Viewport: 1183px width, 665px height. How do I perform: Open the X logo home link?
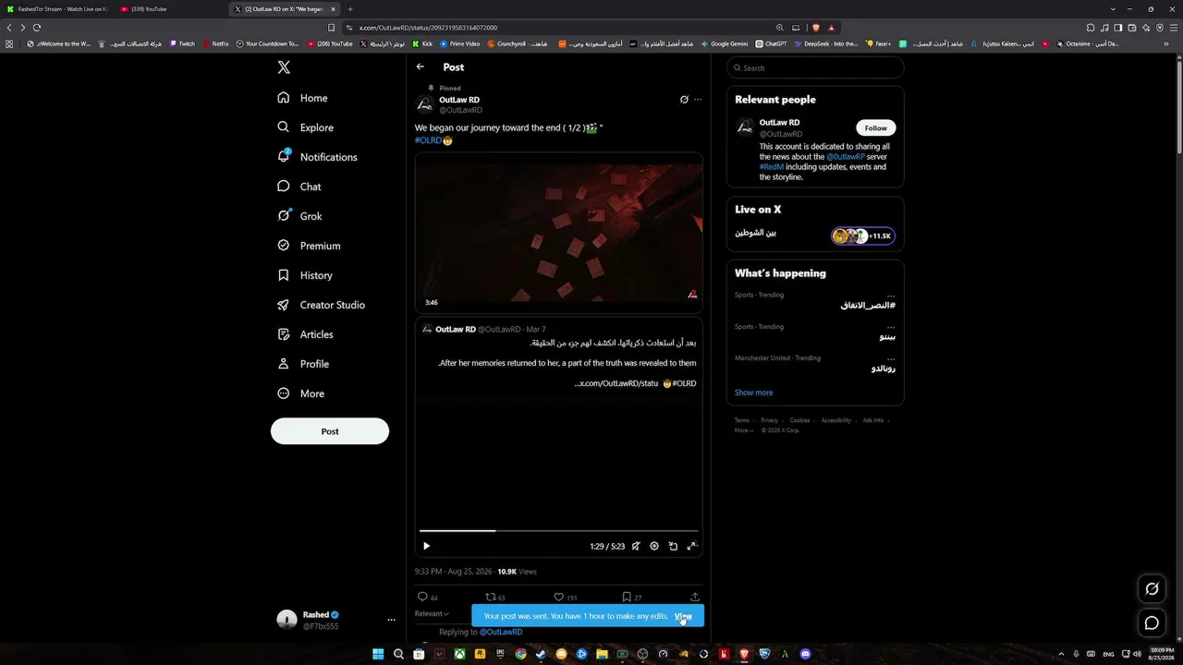(284, 67)
